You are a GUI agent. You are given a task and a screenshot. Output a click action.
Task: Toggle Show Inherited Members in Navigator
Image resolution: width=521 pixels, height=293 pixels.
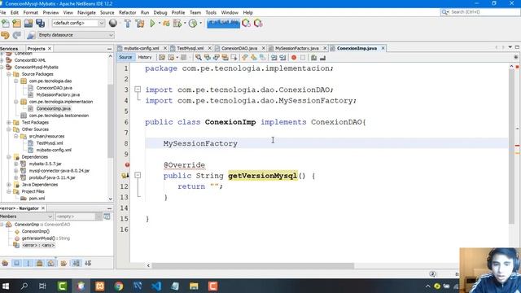click(x=5, y=263)
